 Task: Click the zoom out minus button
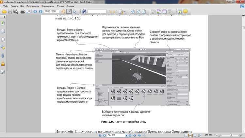pos(219,135)
